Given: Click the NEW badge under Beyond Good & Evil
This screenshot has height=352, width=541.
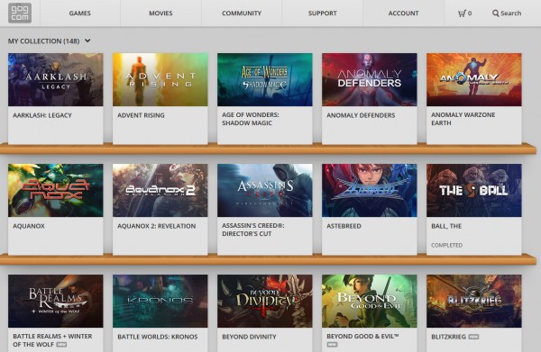Looking at the screenshot, I should click(332, 345).
